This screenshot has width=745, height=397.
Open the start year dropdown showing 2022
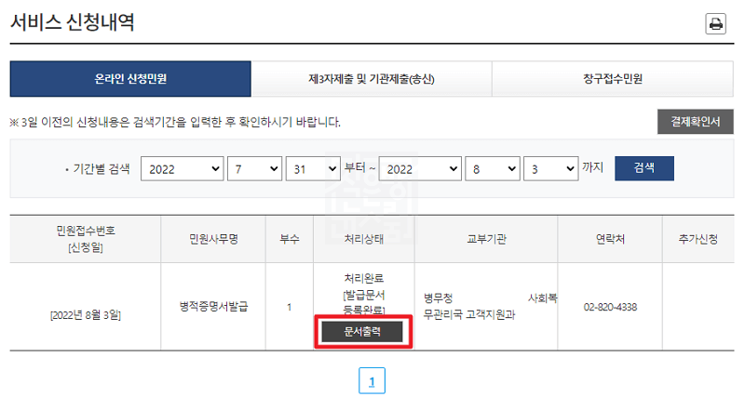[x=182, y=169]
